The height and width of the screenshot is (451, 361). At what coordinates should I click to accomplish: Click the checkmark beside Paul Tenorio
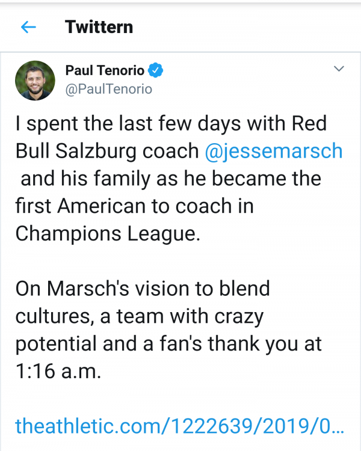point(155,70)
